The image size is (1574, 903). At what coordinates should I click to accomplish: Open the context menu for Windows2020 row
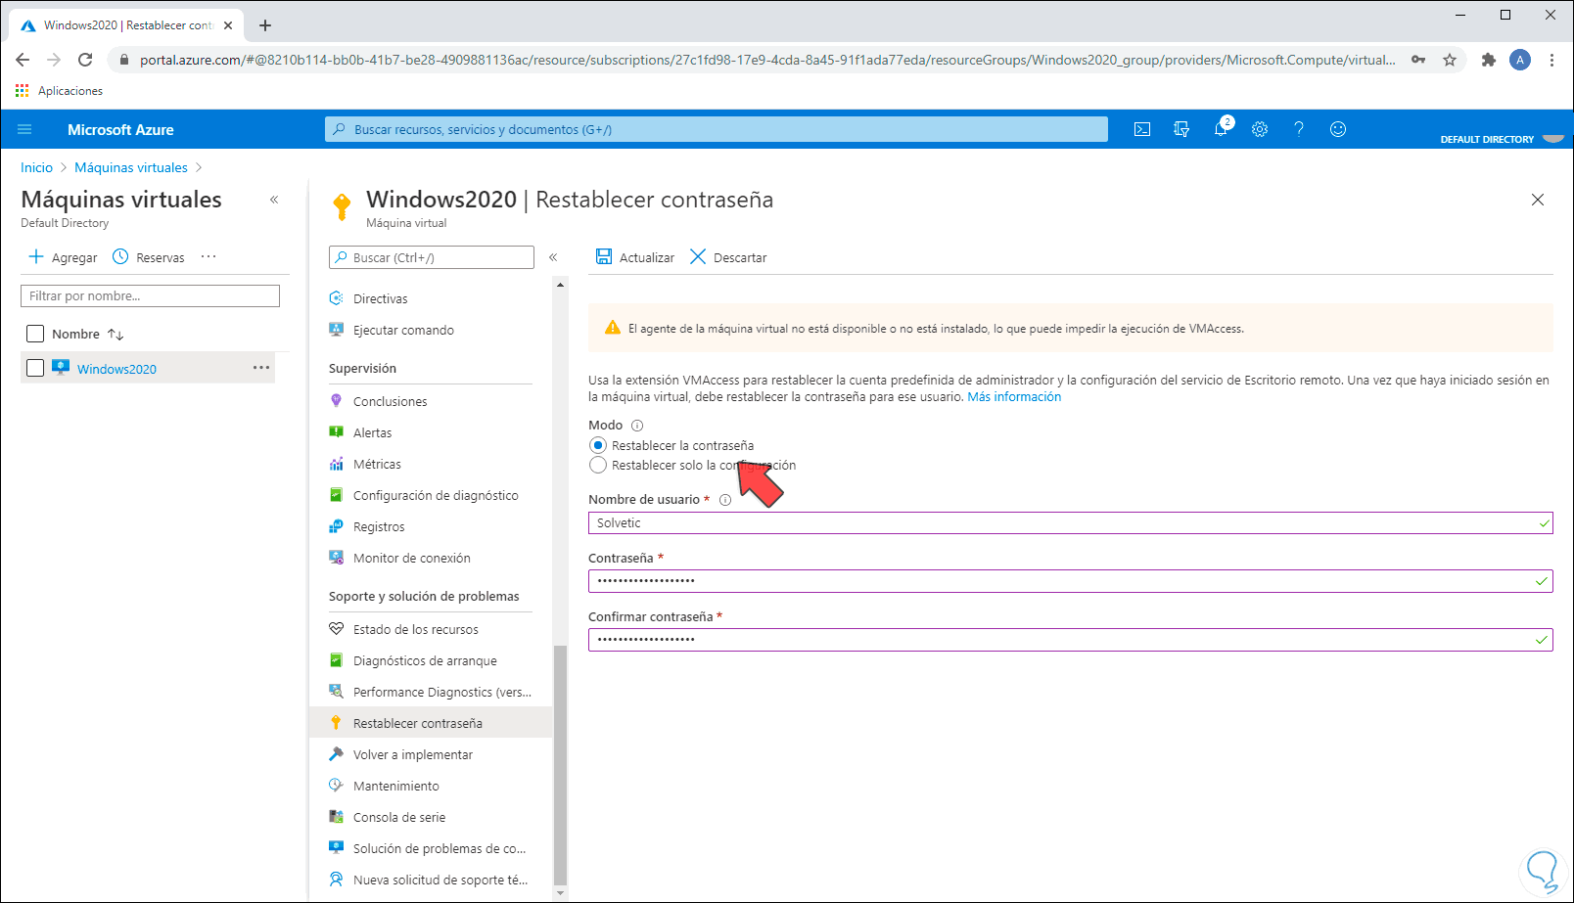261,368
